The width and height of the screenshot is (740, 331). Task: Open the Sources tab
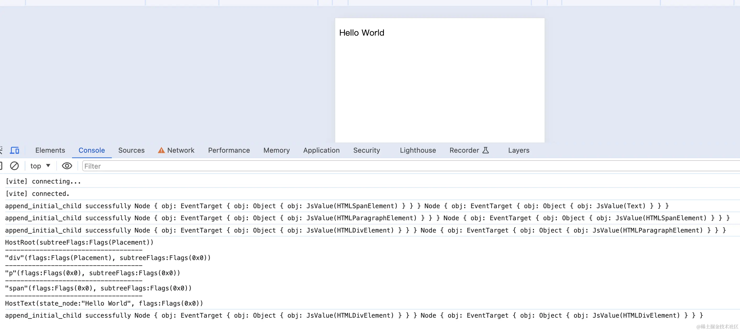(x=131, y=150)
